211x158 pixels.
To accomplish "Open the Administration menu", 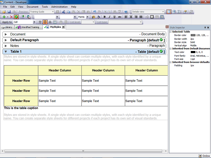I will coord(59,7).
